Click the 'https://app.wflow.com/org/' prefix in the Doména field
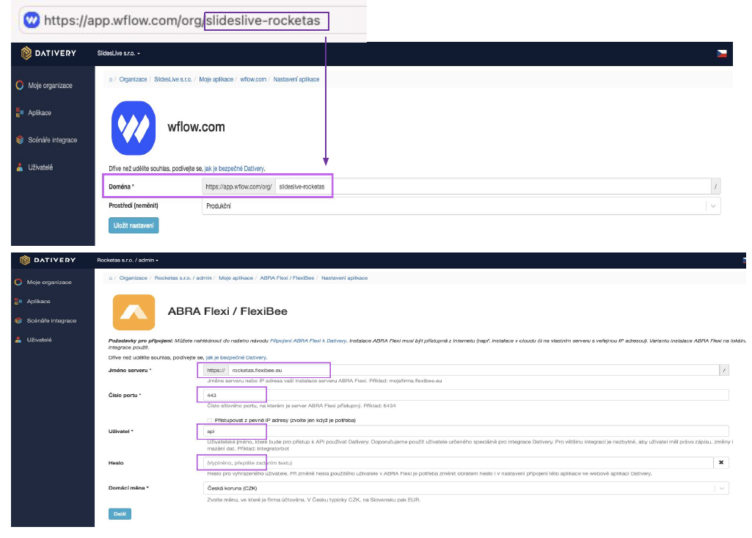 (239, 186)
